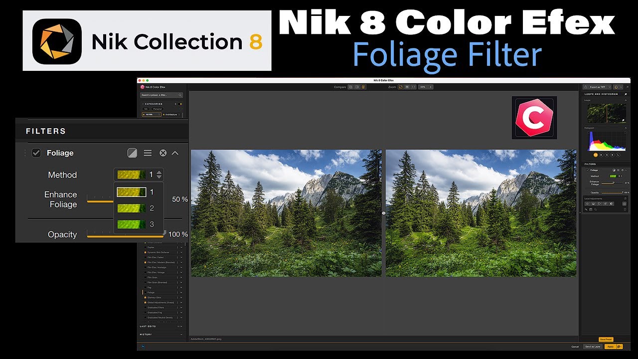638x359 pixels.
Task: Click the 1:1 zoom button
Action: pyautogui.click(x=414, y=87)
